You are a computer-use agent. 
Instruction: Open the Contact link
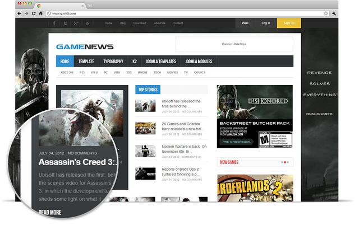point(178,23)
